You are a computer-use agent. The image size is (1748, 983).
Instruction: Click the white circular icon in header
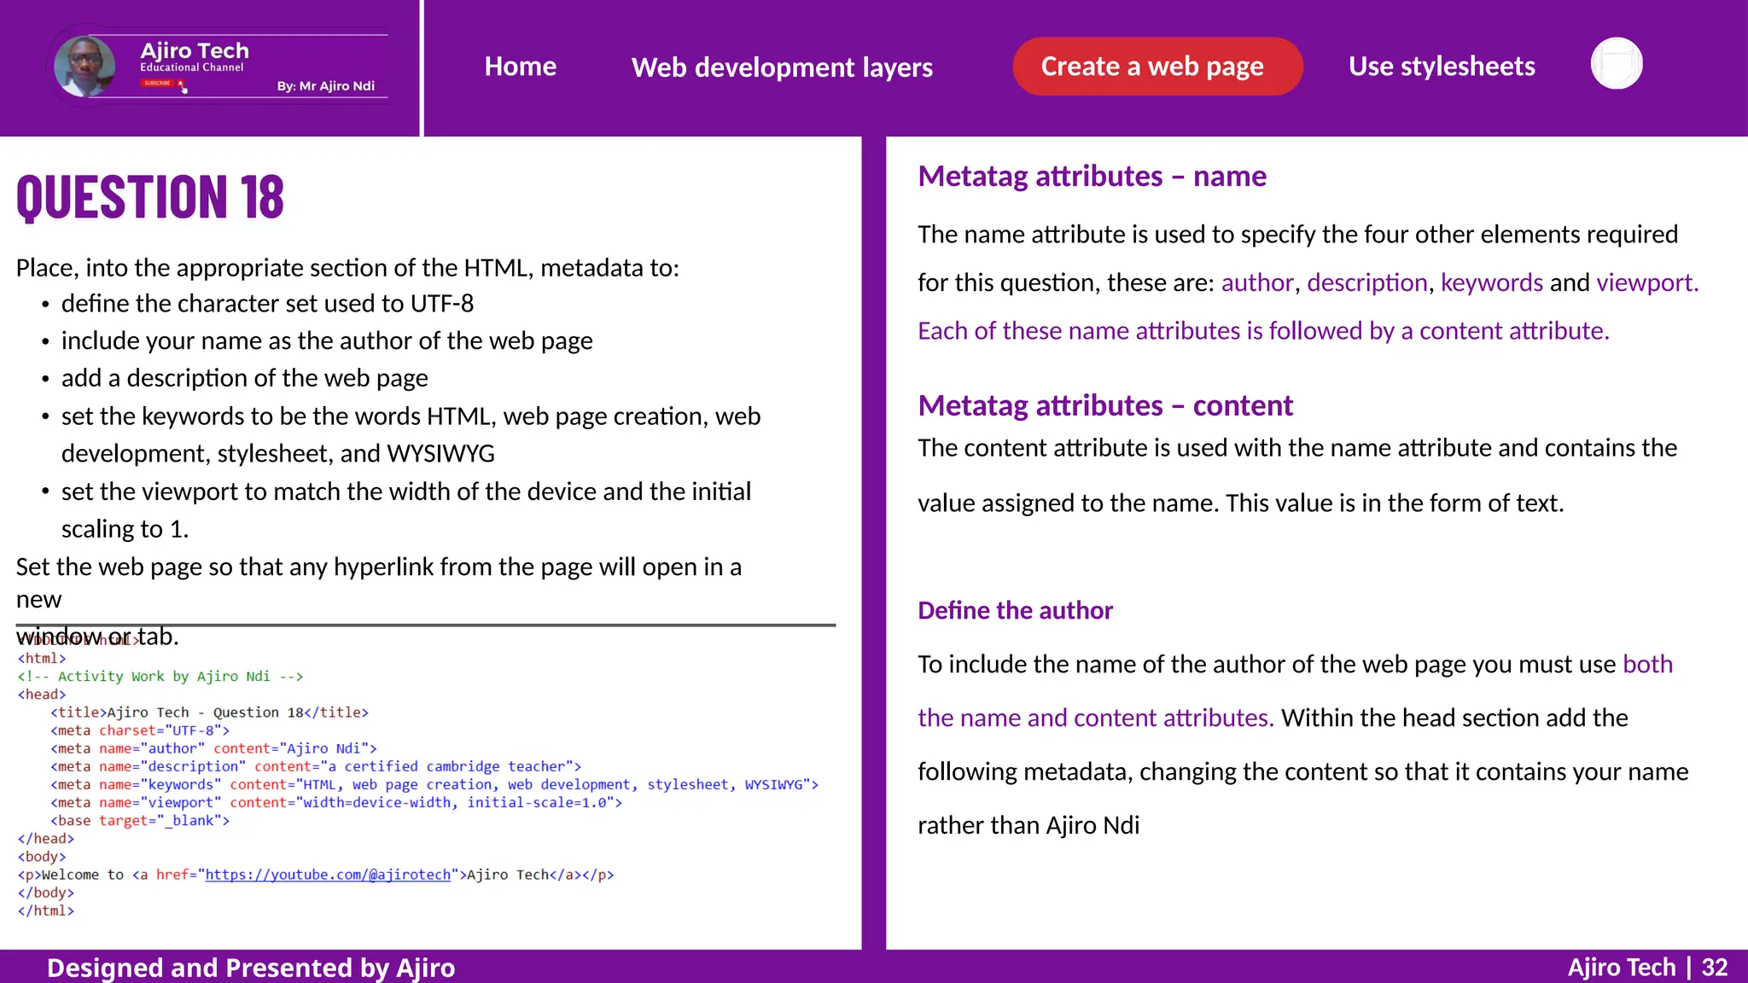(1617, 64)
